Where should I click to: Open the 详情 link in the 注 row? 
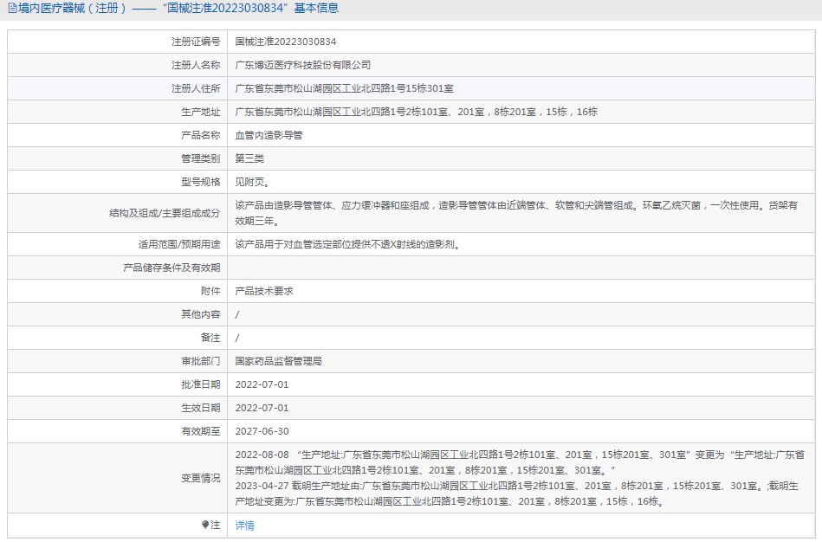(x=244, y=526)
